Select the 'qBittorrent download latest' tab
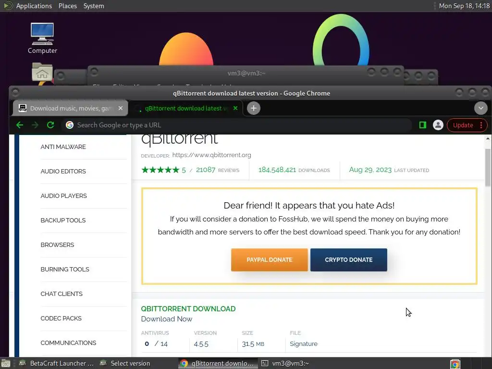 [186, 108]
